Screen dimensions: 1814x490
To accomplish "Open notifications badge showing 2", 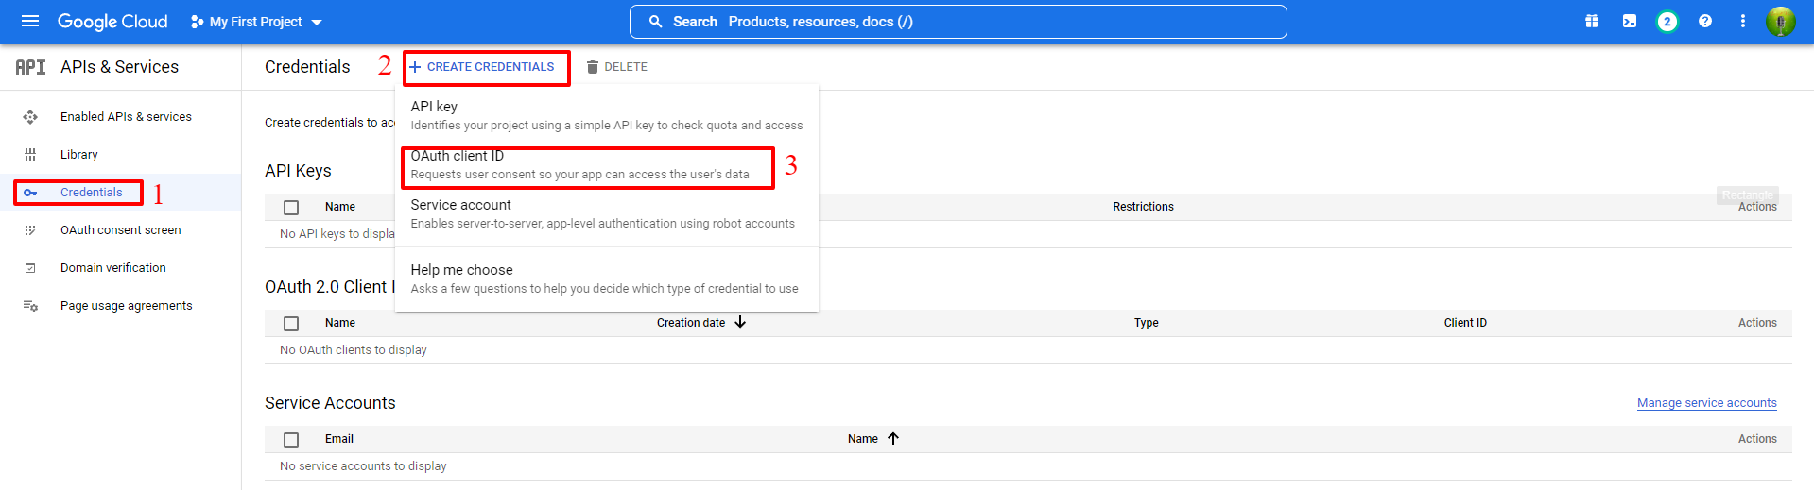I will coord(1667,21).
